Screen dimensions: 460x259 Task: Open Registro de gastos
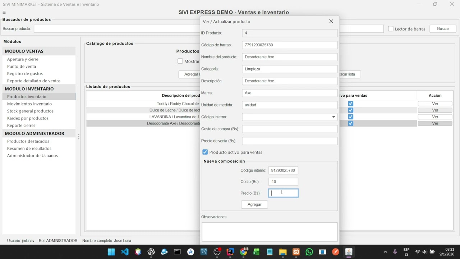[x=25, y=73]
